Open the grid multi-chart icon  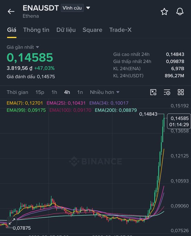point(181,92)
